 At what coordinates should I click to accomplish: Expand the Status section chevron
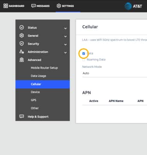(x=65, y=28)
